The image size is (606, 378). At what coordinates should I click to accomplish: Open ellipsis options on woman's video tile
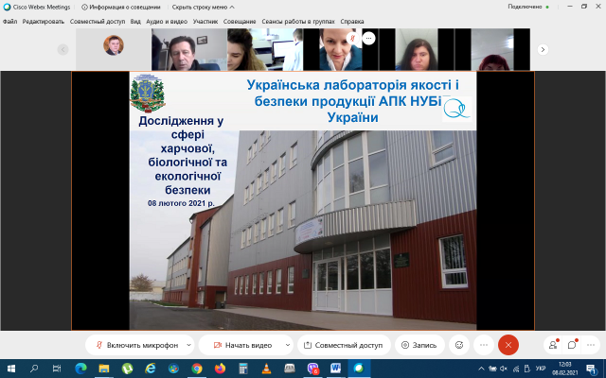368,38
